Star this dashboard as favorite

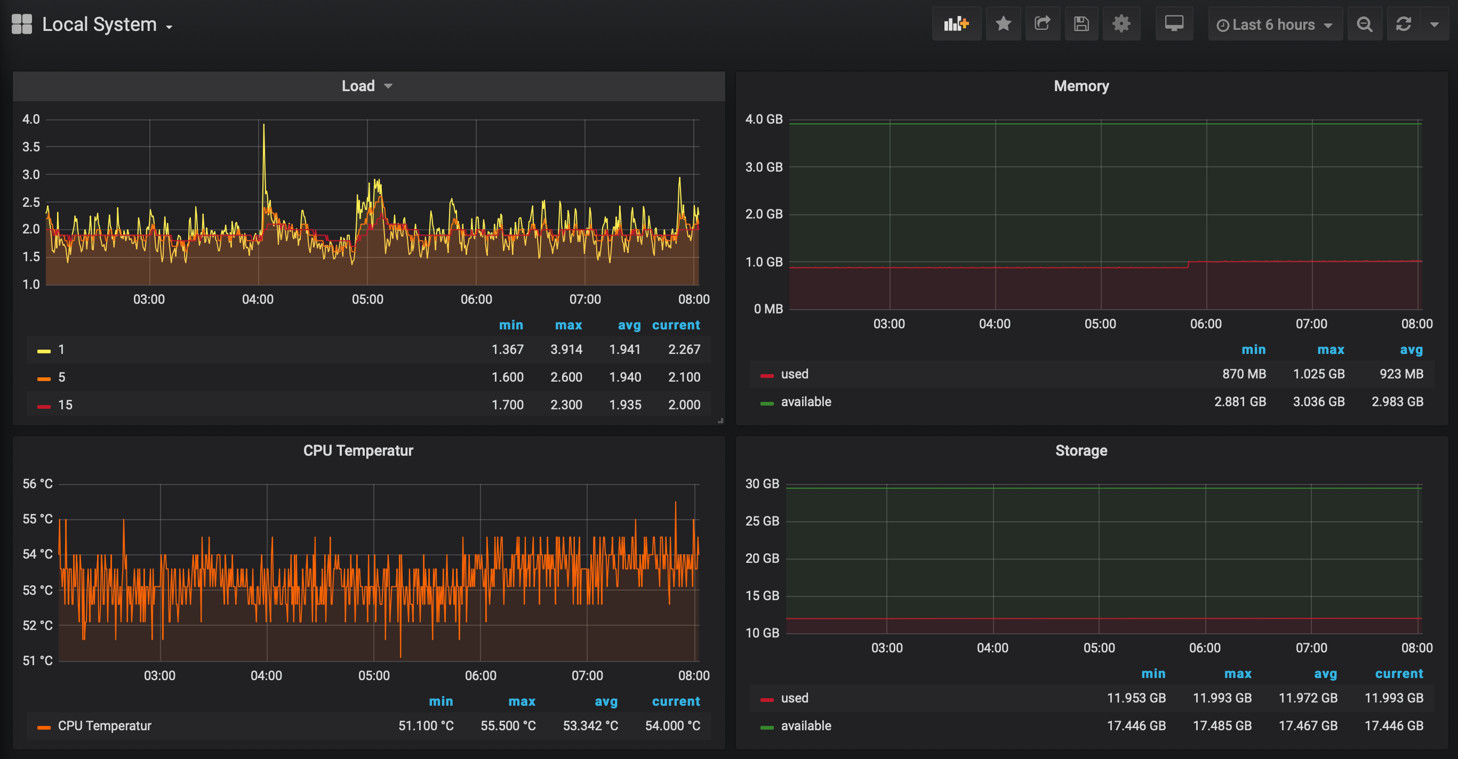pyautogui.click(x=1003, y=24)
